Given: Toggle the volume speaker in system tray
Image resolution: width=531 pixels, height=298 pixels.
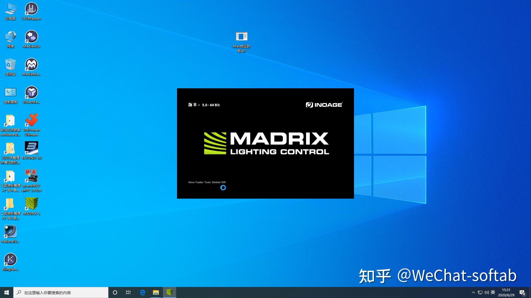Looking at the screenshot, I should pos(487,292).
